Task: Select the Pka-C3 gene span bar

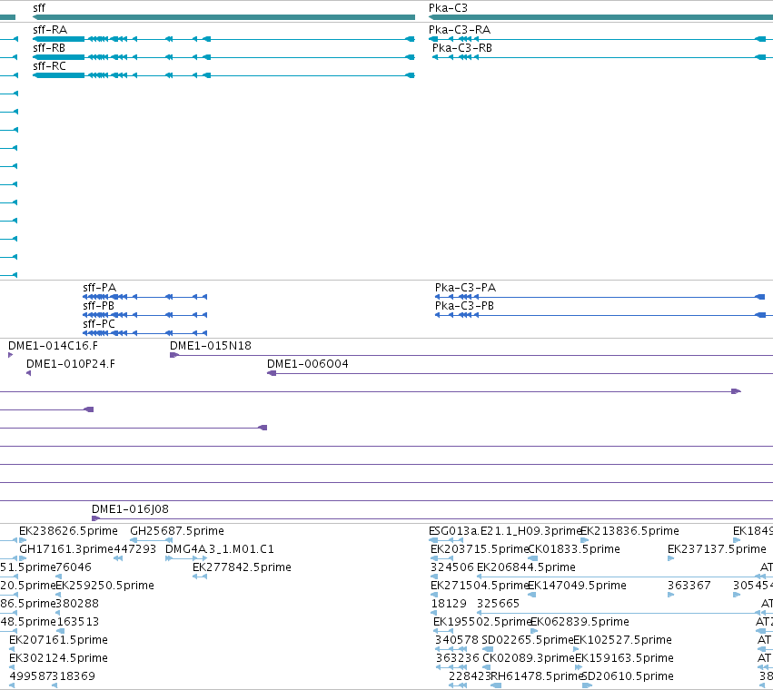Action: (x=601, y=17)
